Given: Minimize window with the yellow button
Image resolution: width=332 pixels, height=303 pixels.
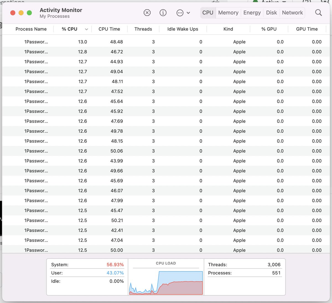Looking at the screenshot, I should [21, 13].
